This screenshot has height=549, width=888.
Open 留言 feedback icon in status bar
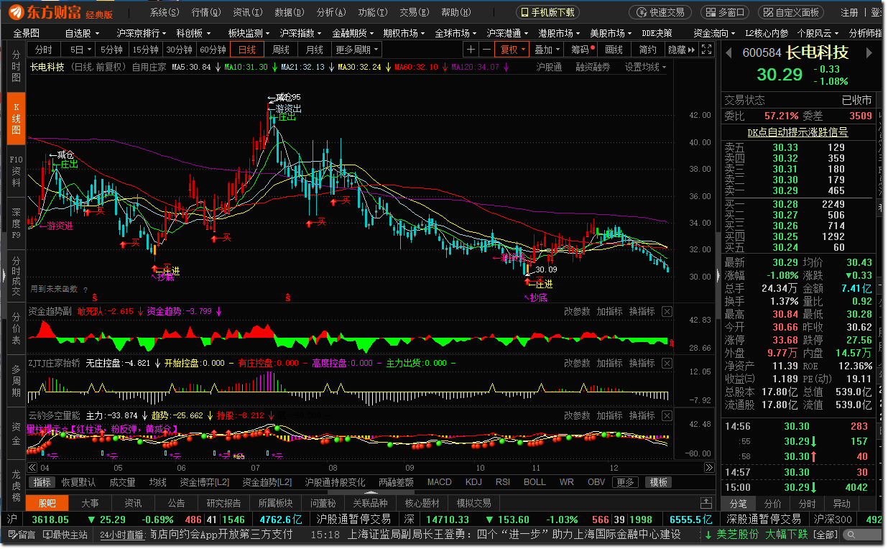coord(22,535)
